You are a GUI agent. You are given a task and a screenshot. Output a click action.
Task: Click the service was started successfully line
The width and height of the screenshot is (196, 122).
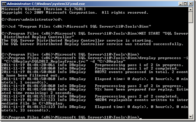tap(93, 44)
